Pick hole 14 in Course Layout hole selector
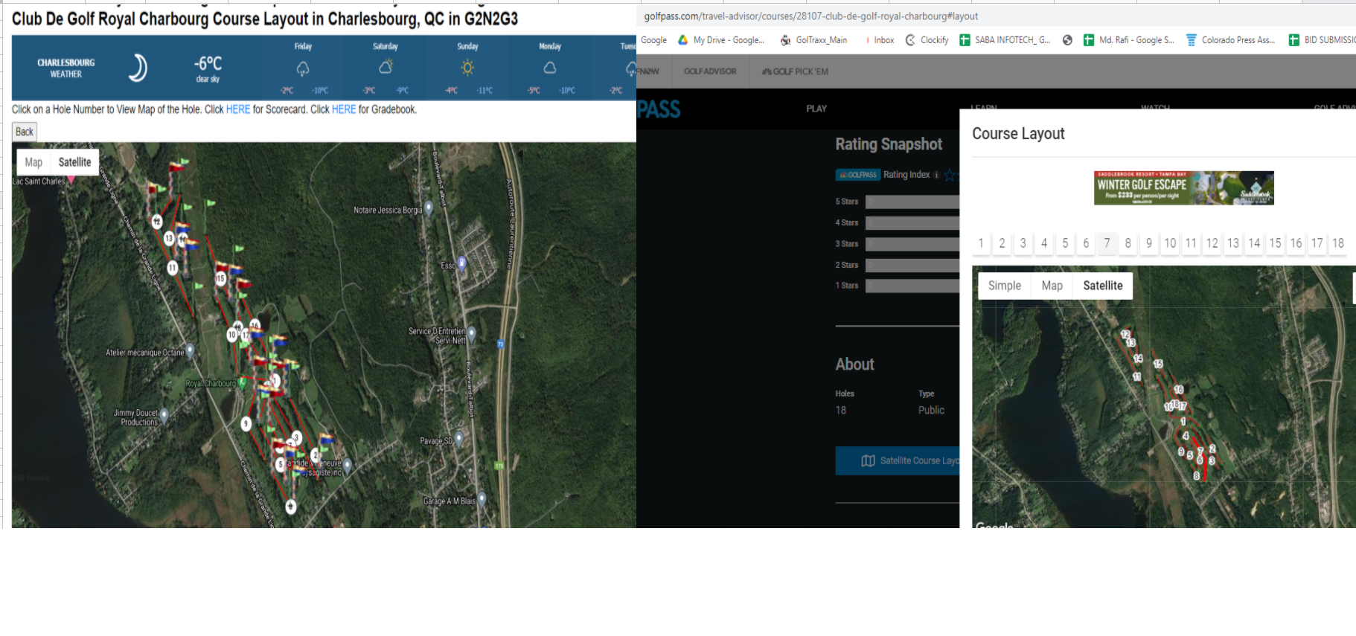The height and width of the screenshot is (636, 1356). 1254,243
